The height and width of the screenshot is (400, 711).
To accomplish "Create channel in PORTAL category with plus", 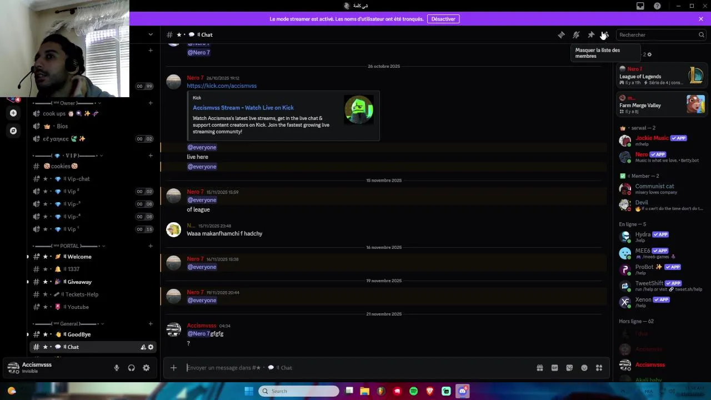I will (x=151, y=246).
